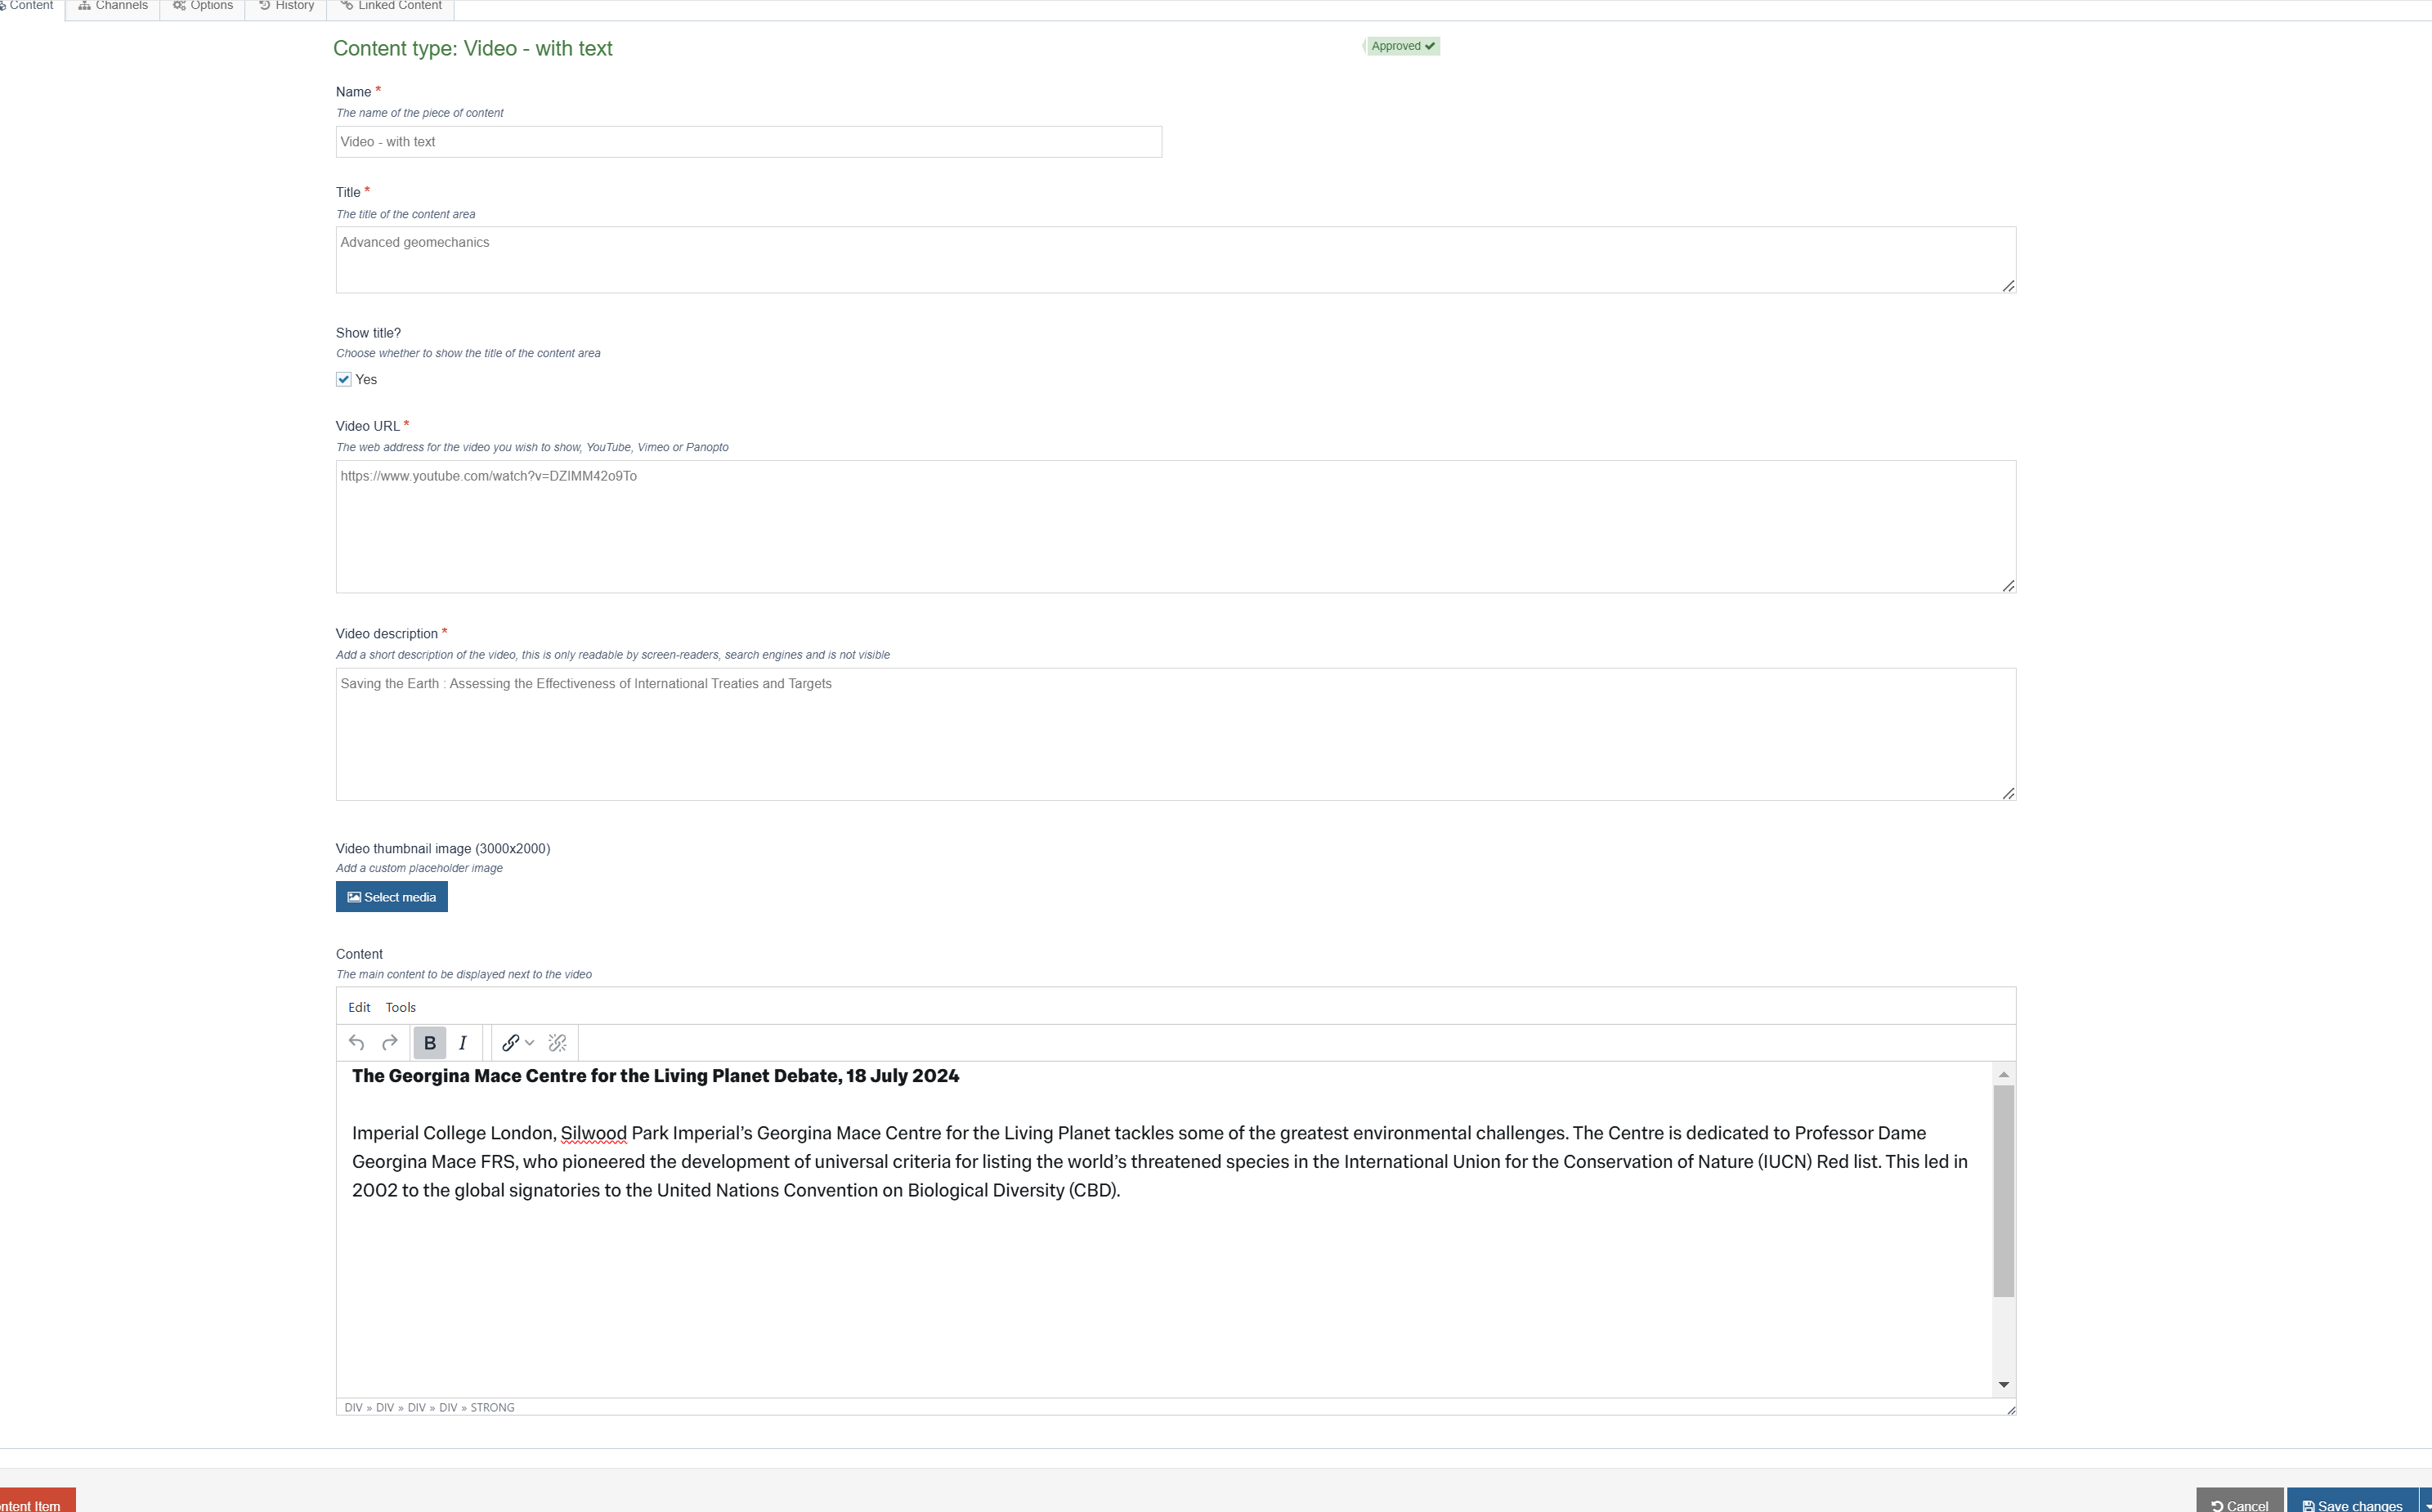Uncheck the Show title Yes checkbox
The image size is (2432, 1512).
tap(344, 379)
